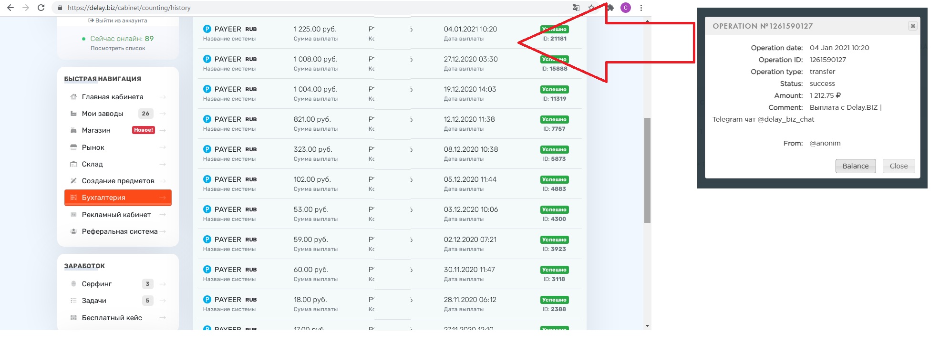
Task: Click the lock icon in address bar
Action: pyautogui.click(x=60, y=8)
